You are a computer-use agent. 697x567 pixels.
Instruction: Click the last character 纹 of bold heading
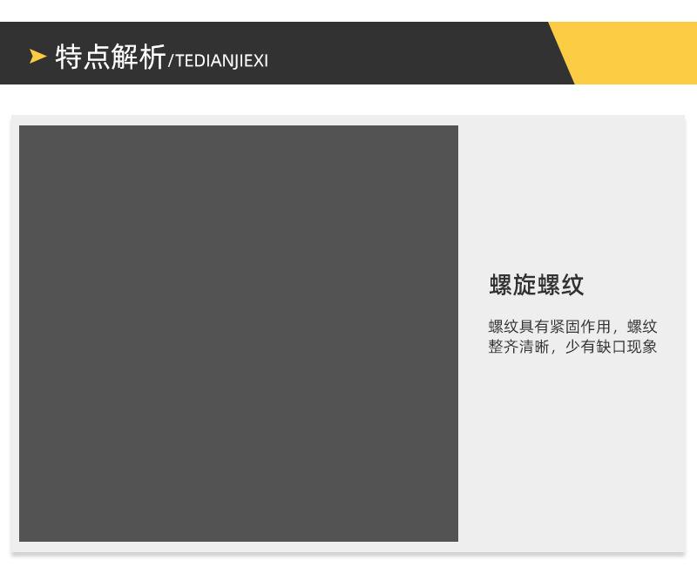click(x=572, y=285)
